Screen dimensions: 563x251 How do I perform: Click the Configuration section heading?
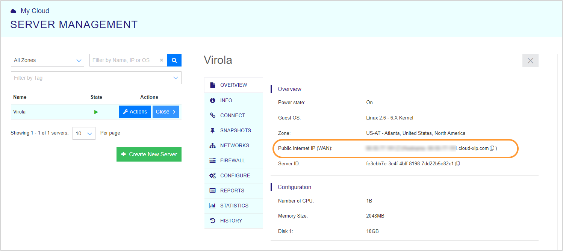click(x=294, y=187)
